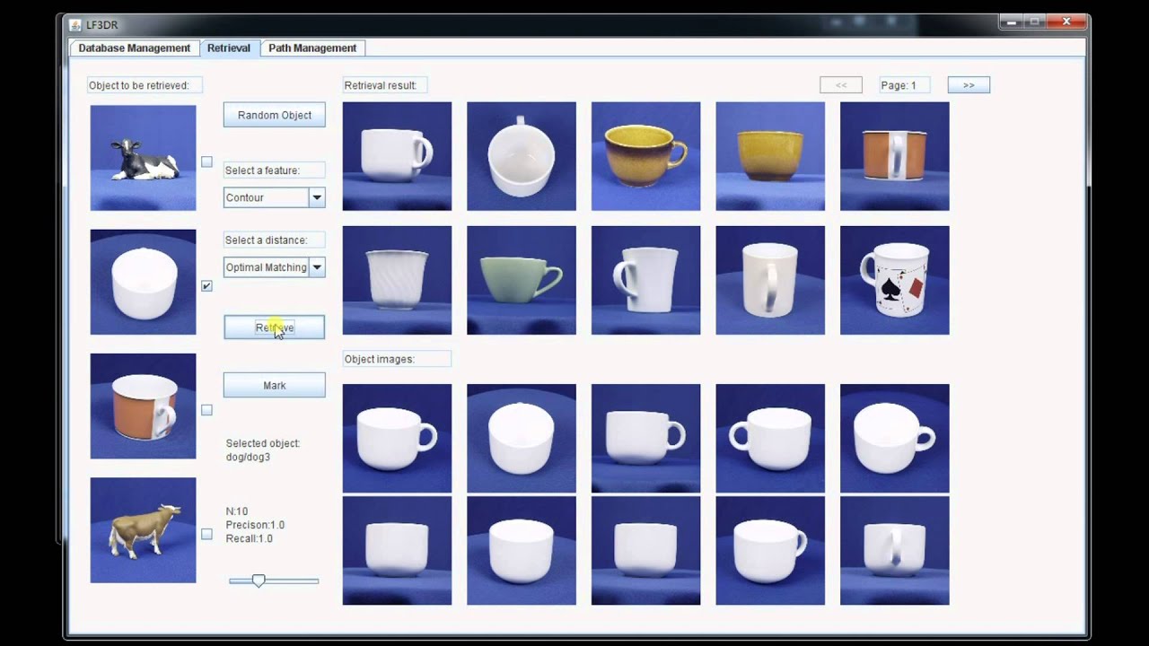Select the orange mug thumbnail in left column
Image resolution: width=1149 pixels, height=646 pixels.
(143, 406)
